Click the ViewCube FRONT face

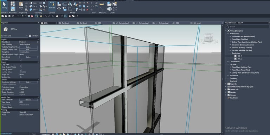point(207,37)
